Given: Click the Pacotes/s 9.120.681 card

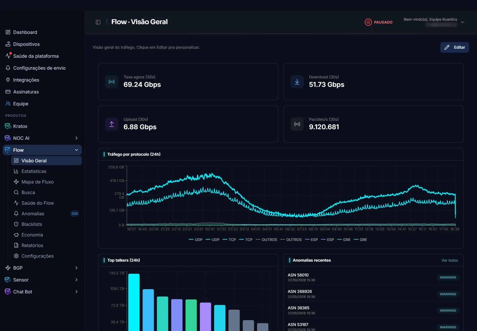Looking at the screenshot, I should click(x=373, y=124).
